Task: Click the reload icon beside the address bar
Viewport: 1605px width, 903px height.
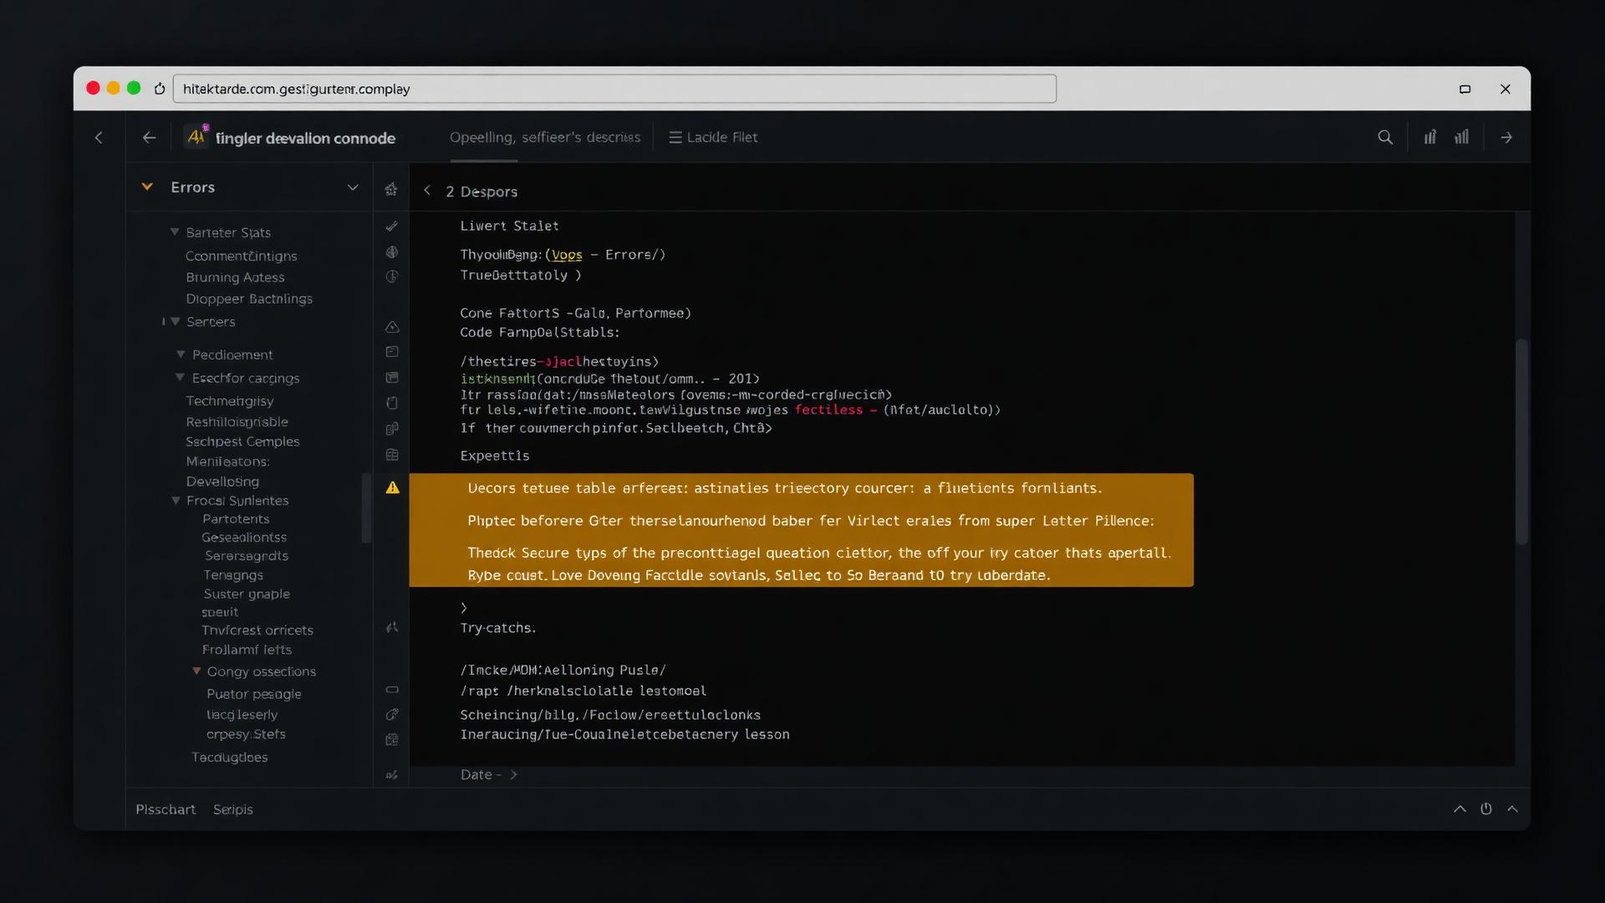Action: (159, 89)
